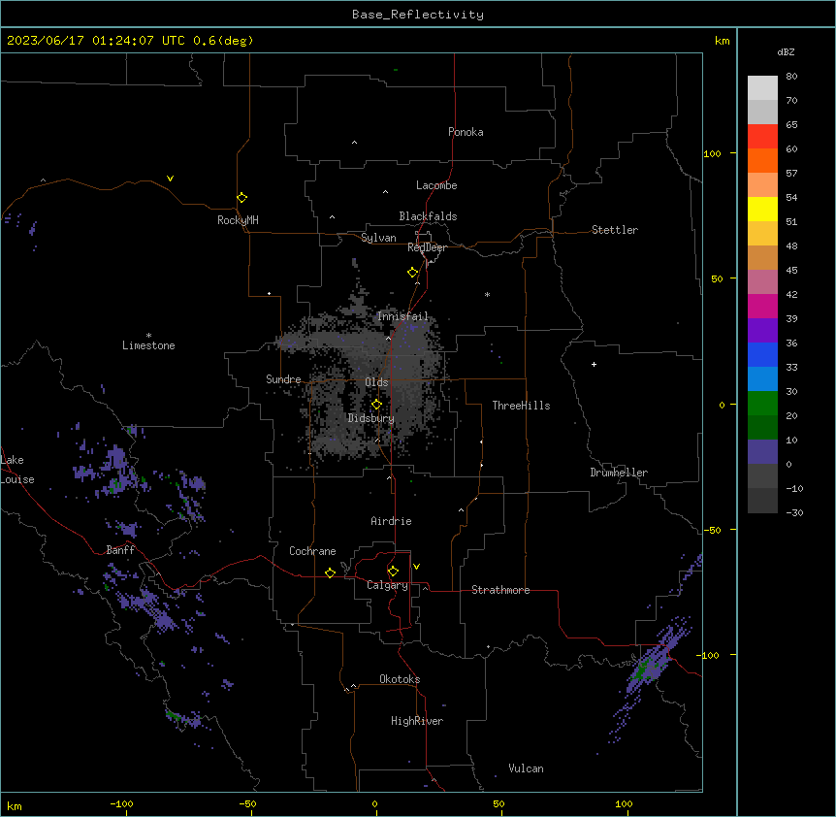Viewport: 836px width, 817px height.
Task: Click the yellow diamond marker above RockyMH
Action: click(241, 198)
